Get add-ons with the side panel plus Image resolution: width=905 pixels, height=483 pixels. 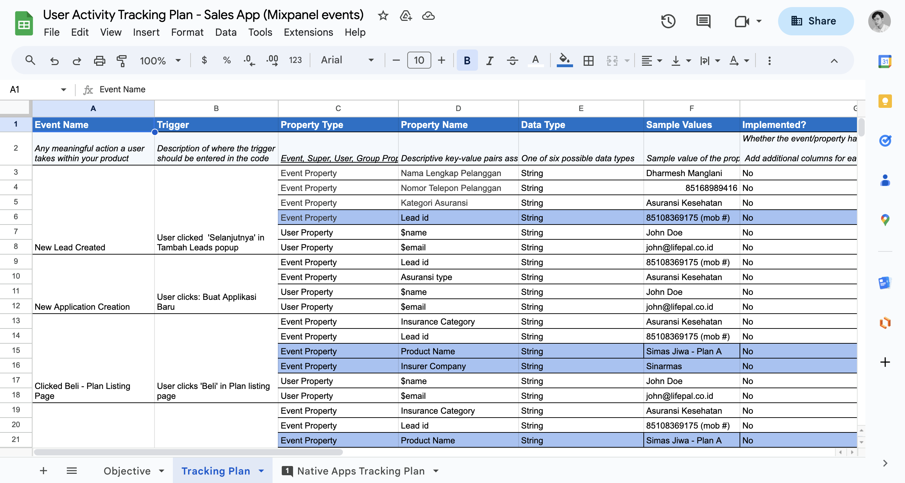click(x=885, y=362)
